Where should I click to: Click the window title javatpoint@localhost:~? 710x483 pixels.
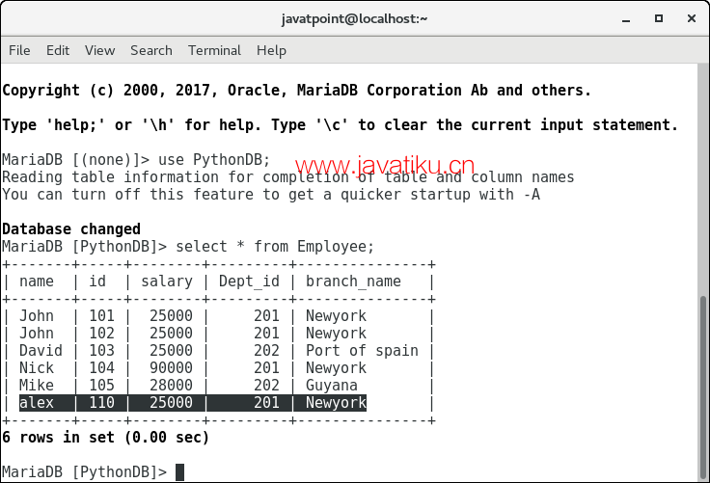tap(355, 19)
